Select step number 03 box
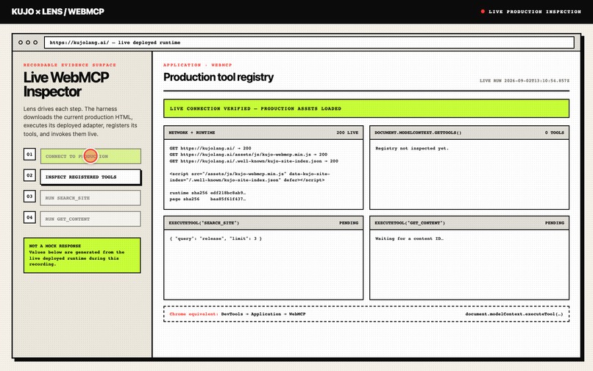 point(29,196)
